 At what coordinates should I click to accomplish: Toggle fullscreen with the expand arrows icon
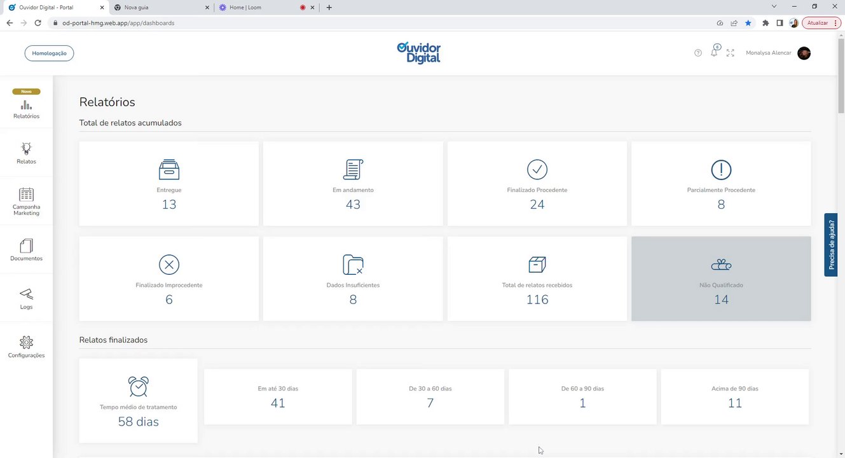731,53
